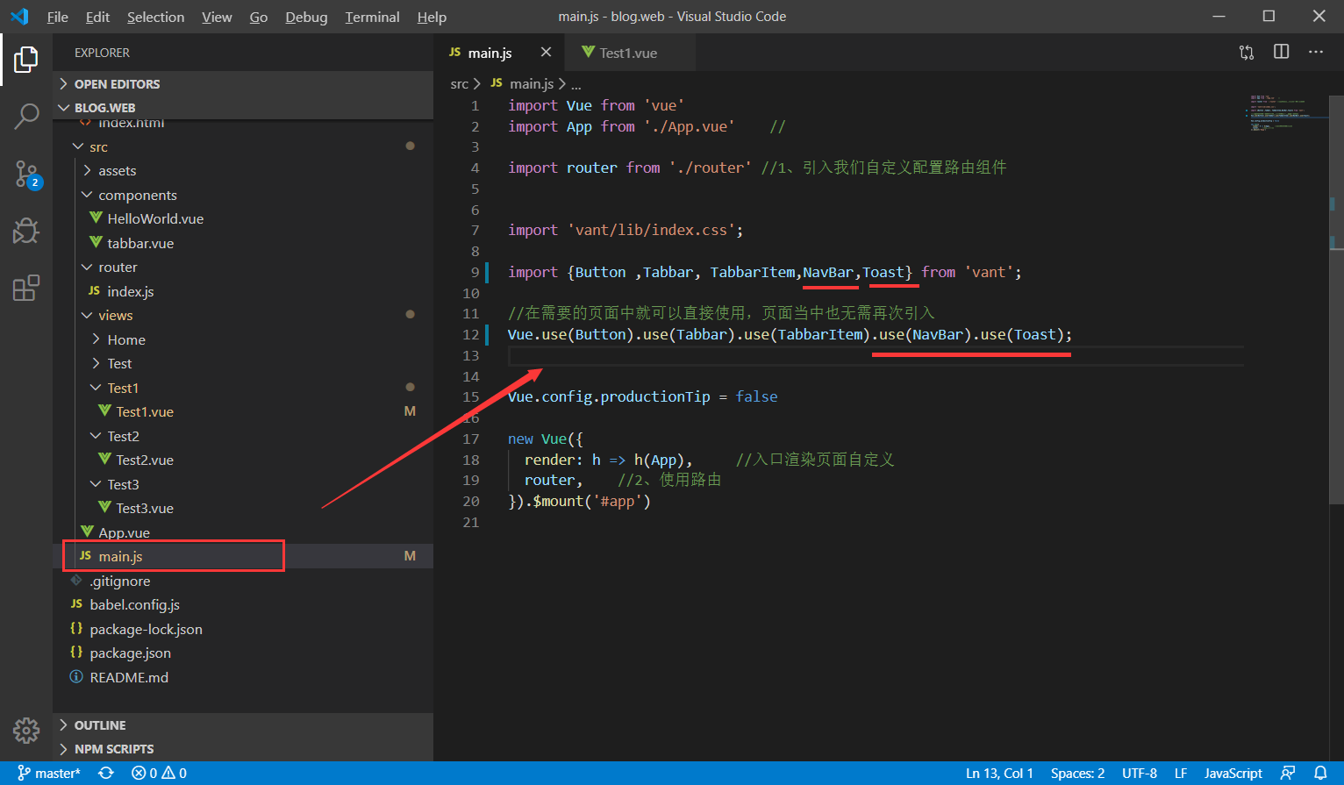Open Test3.vue file
1344x785 pixels.
[243, 508]
